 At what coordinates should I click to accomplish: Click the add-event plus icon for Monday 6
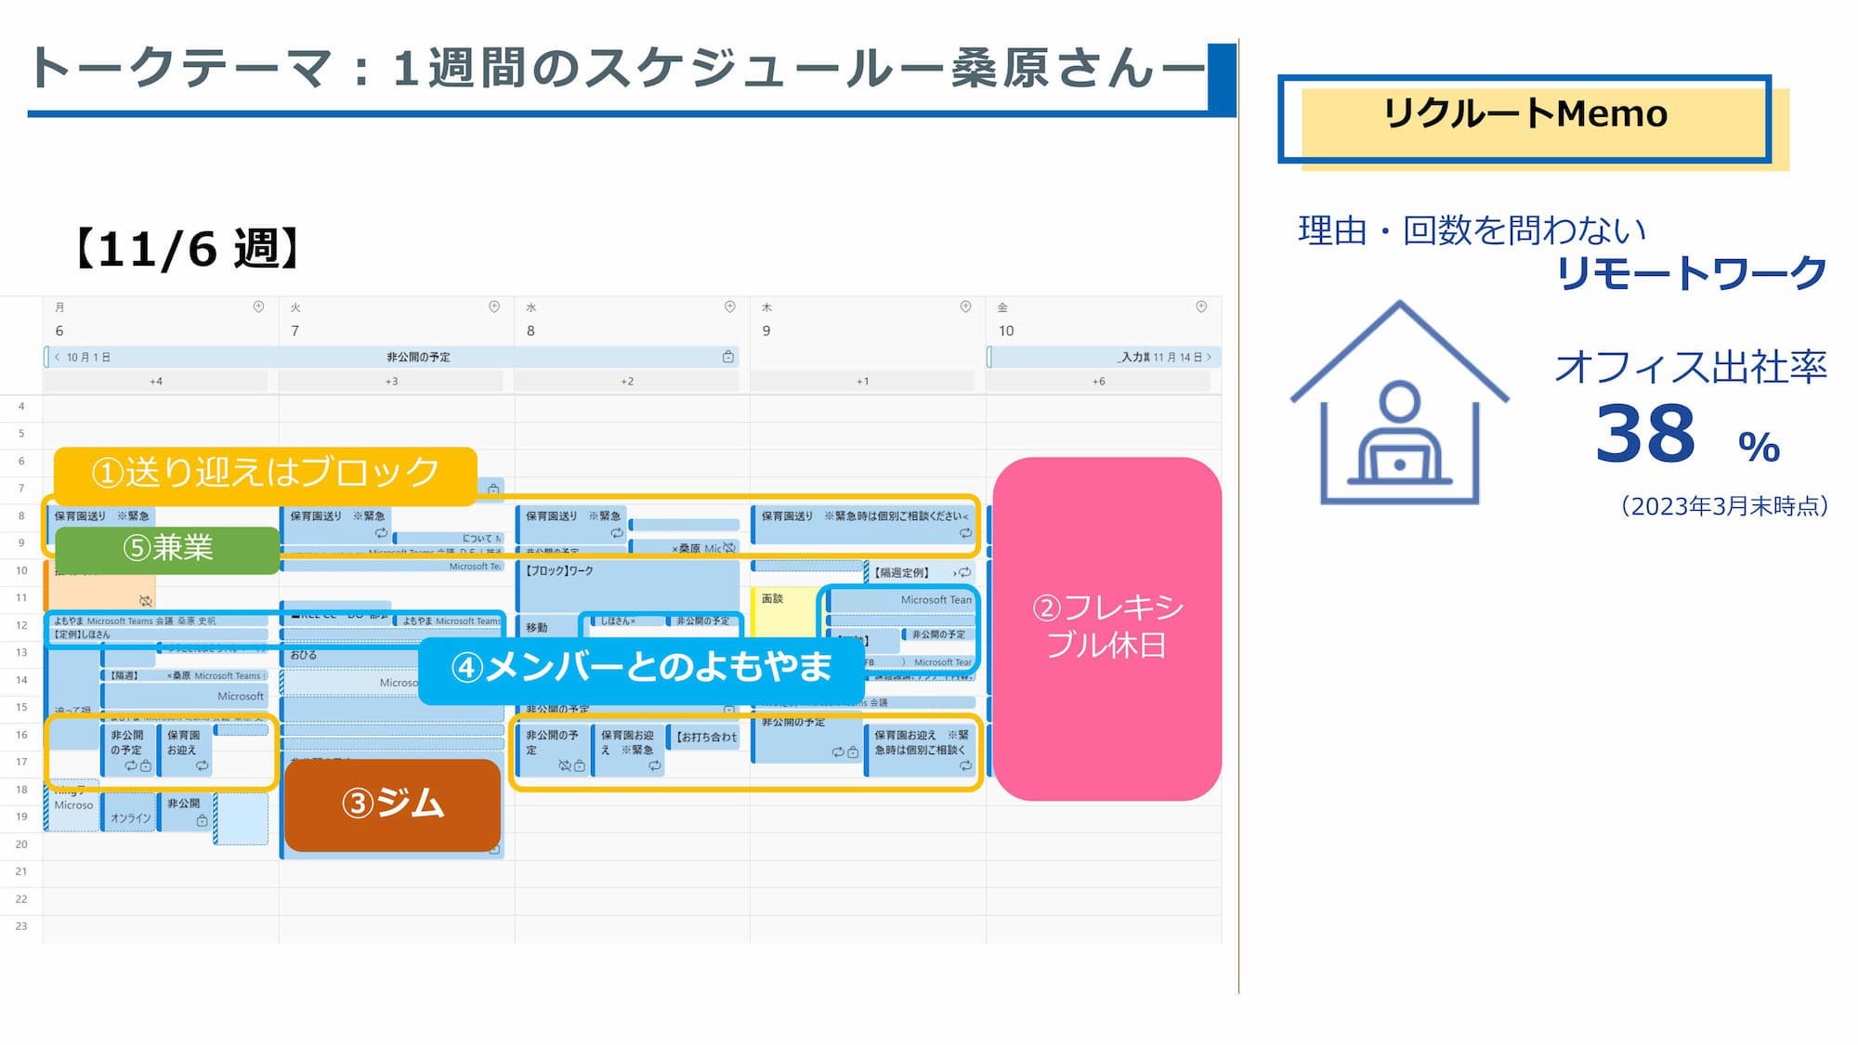point(258,307)
